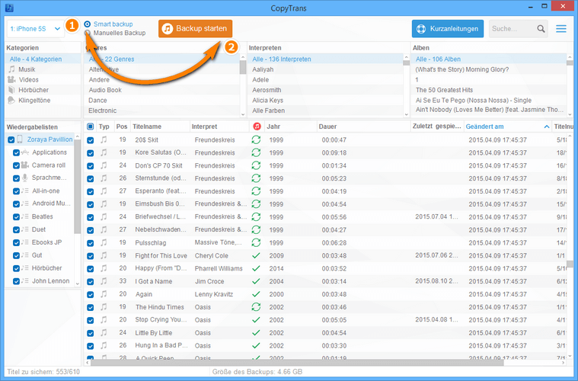
Task: Click sync status icon for The Hindu Times
Action: [256, 307]
